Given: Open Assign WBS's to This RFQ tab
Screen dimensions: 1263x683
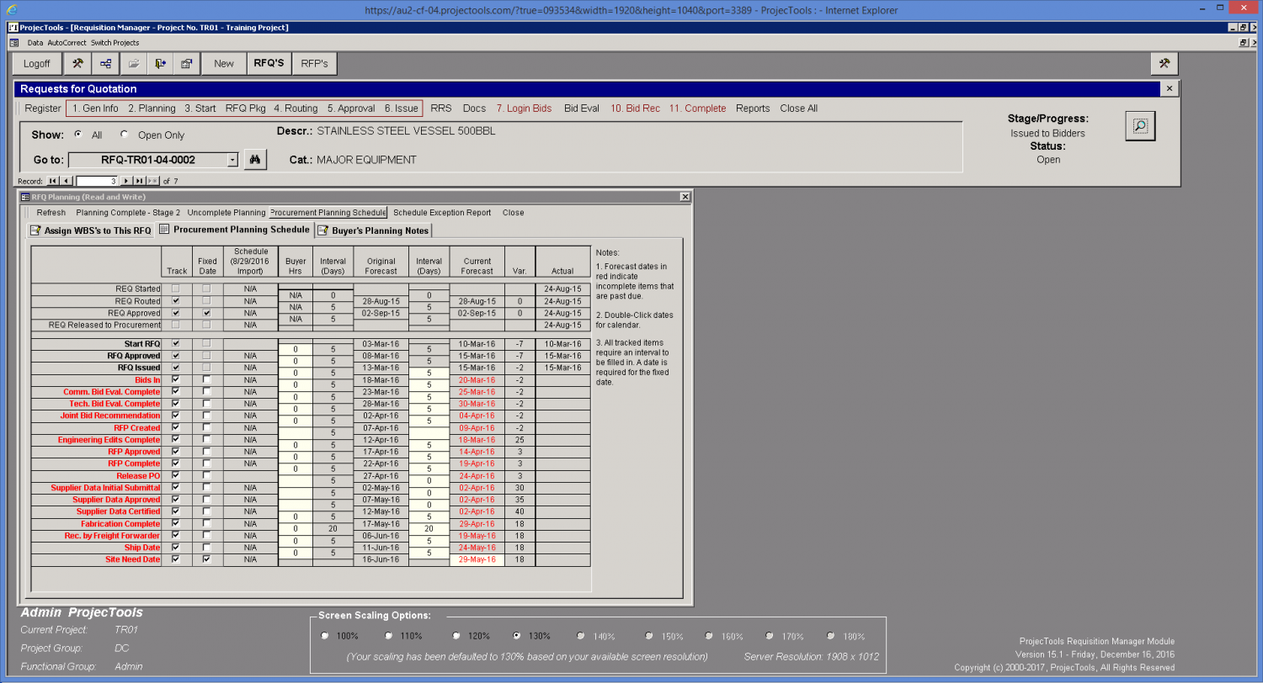Looking at the screenshot, I should coord(91,230).
